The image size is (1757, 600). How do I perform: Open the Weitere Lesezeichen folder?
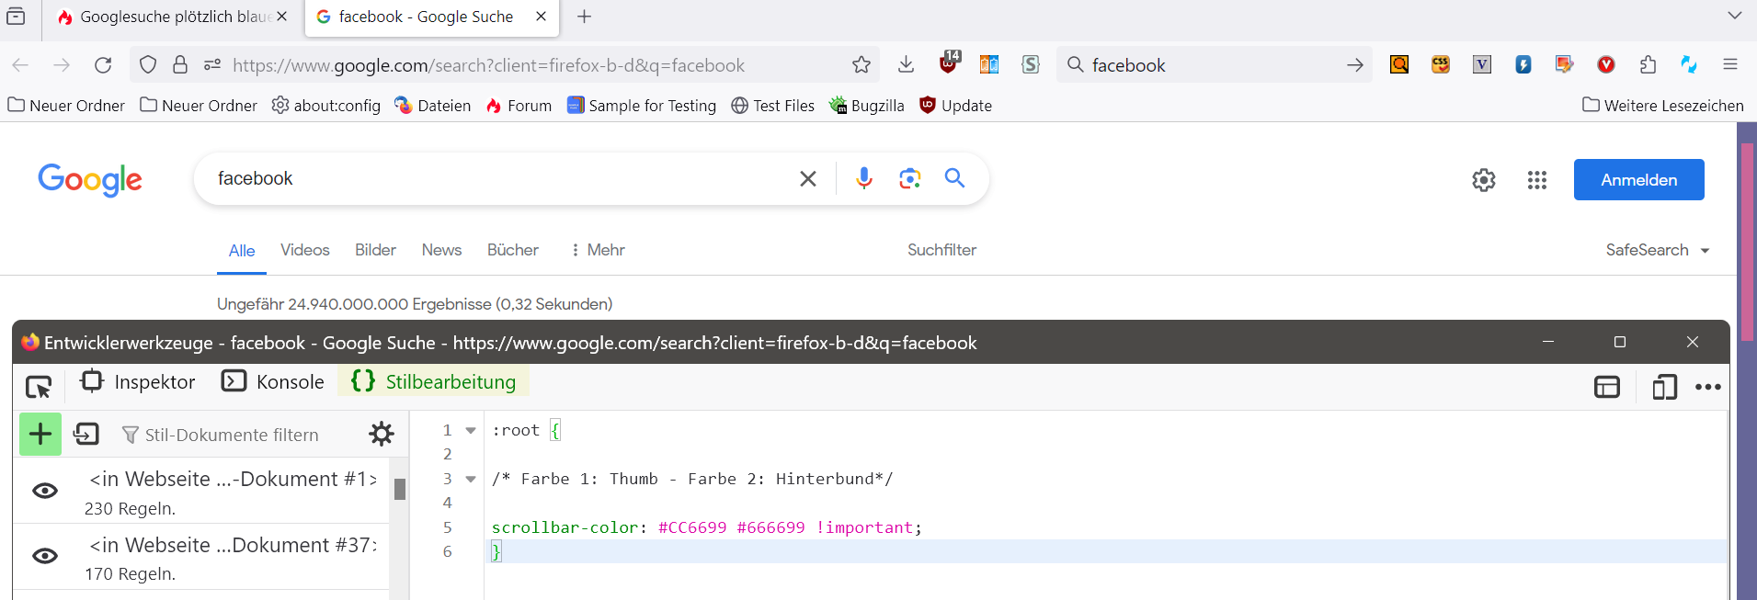click(1662, 105)
